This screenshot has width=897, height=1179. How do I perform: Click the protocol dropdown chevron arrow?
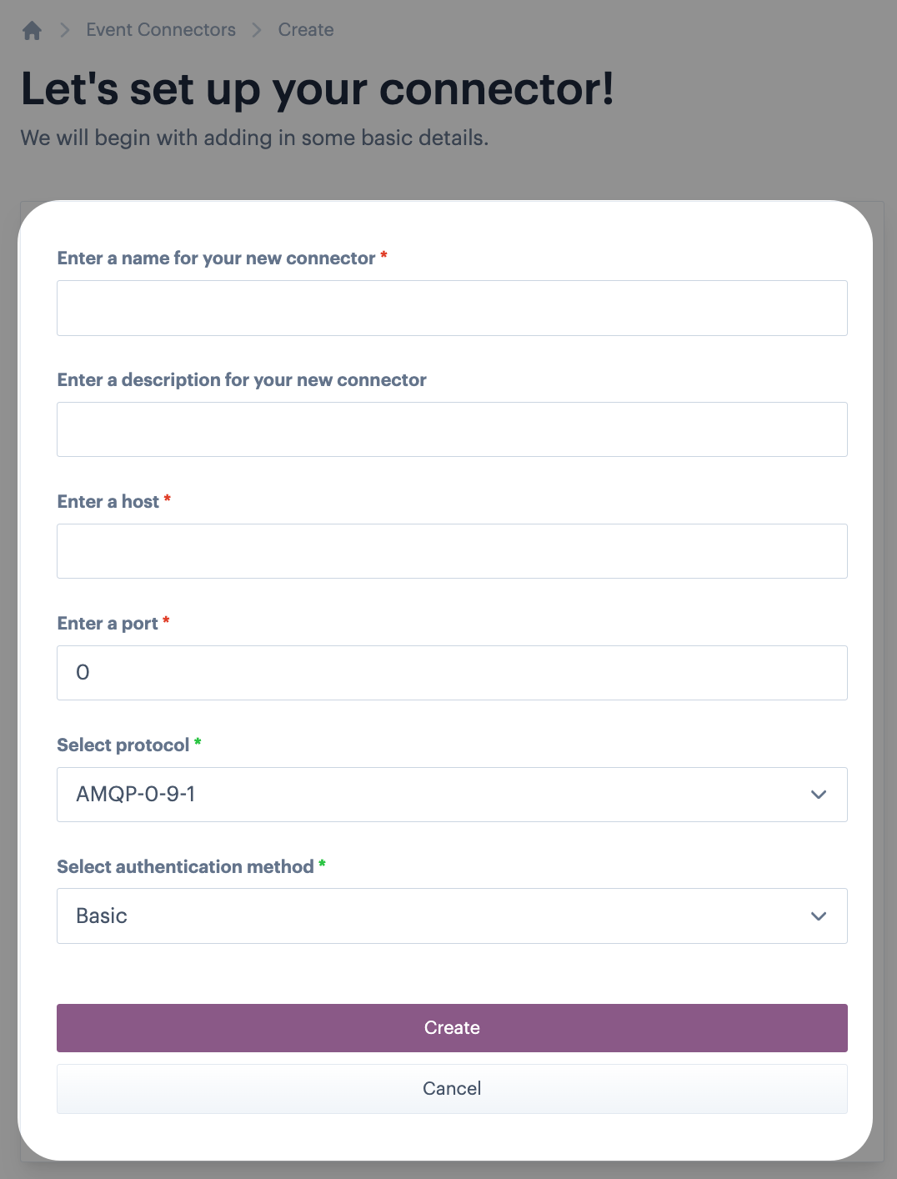pyautogui.click(x=819, y=795)
